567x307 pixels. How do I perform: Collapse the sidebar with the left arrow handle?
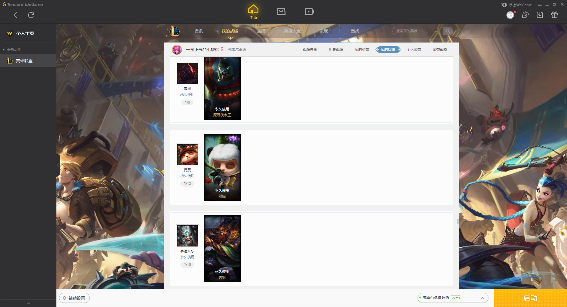tap(58, 165)
